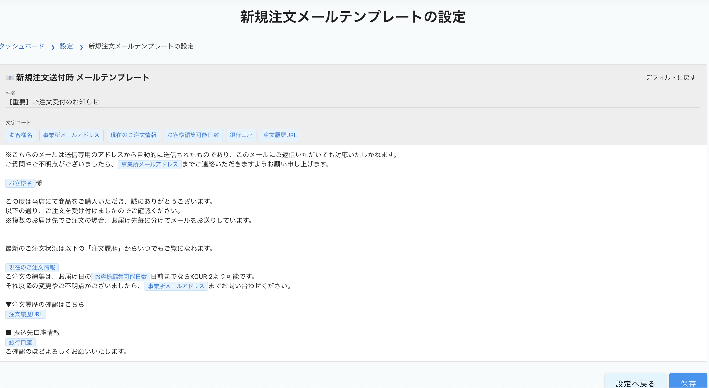Select the 銀行口座 tag in the body

(20, 342)
